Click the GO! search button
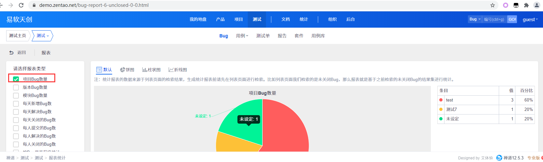The height and width of the screenshot is (162, 543). pos(512,19)
